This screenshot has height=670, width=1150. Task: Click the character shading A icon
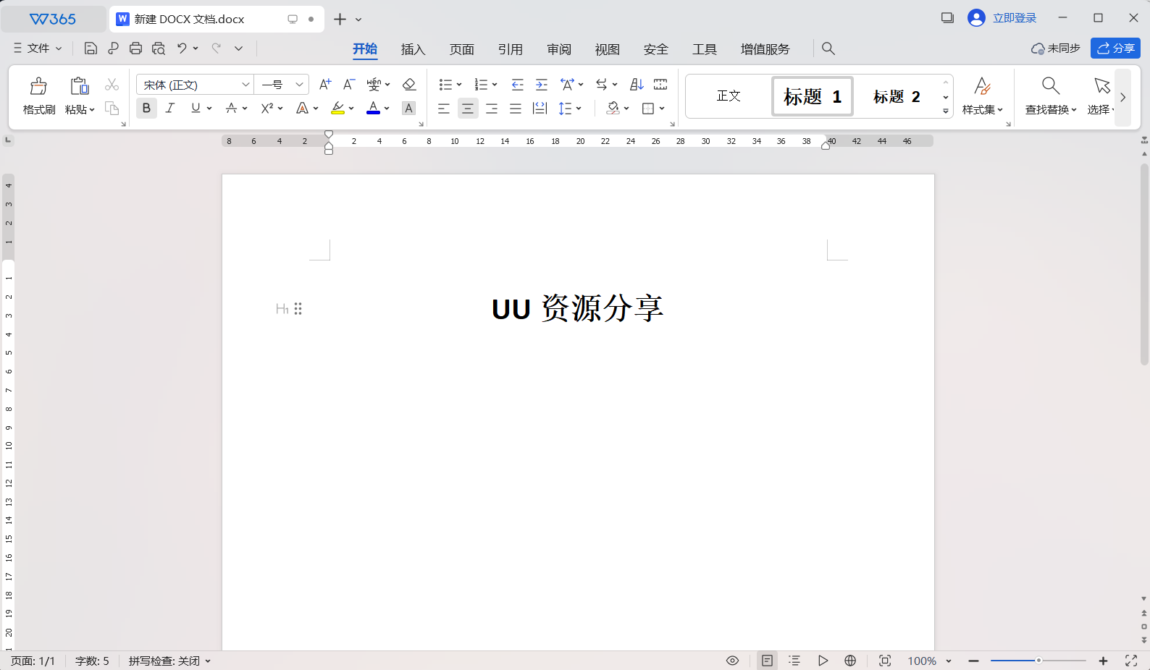point(409,109)
